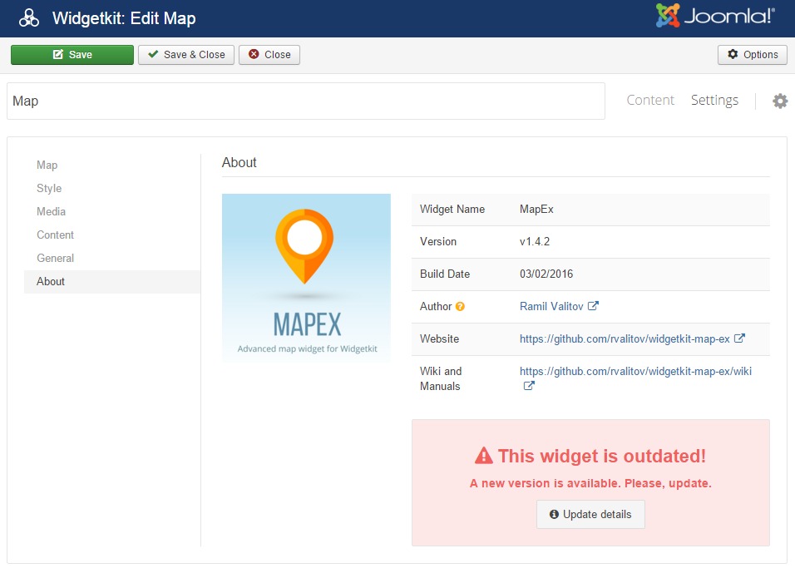
Task: Click the build date 03/02/2016
Action: [x=546, y=274]
